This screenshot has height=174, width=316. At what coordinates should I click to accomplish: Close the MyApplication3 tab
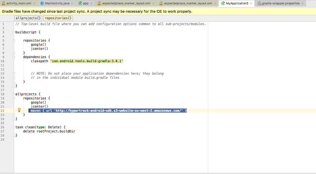click(251, 4)
